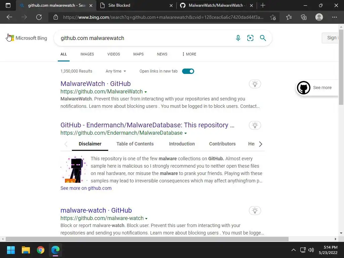This screenshot has width=344, height=258.
Task: Open the volume speaker icon in the tray
Action: (x=311, y=250)
